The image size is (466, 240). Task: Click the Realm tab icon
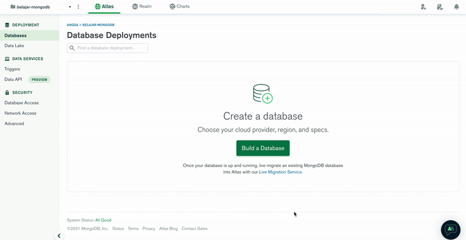tap(135, 6)
